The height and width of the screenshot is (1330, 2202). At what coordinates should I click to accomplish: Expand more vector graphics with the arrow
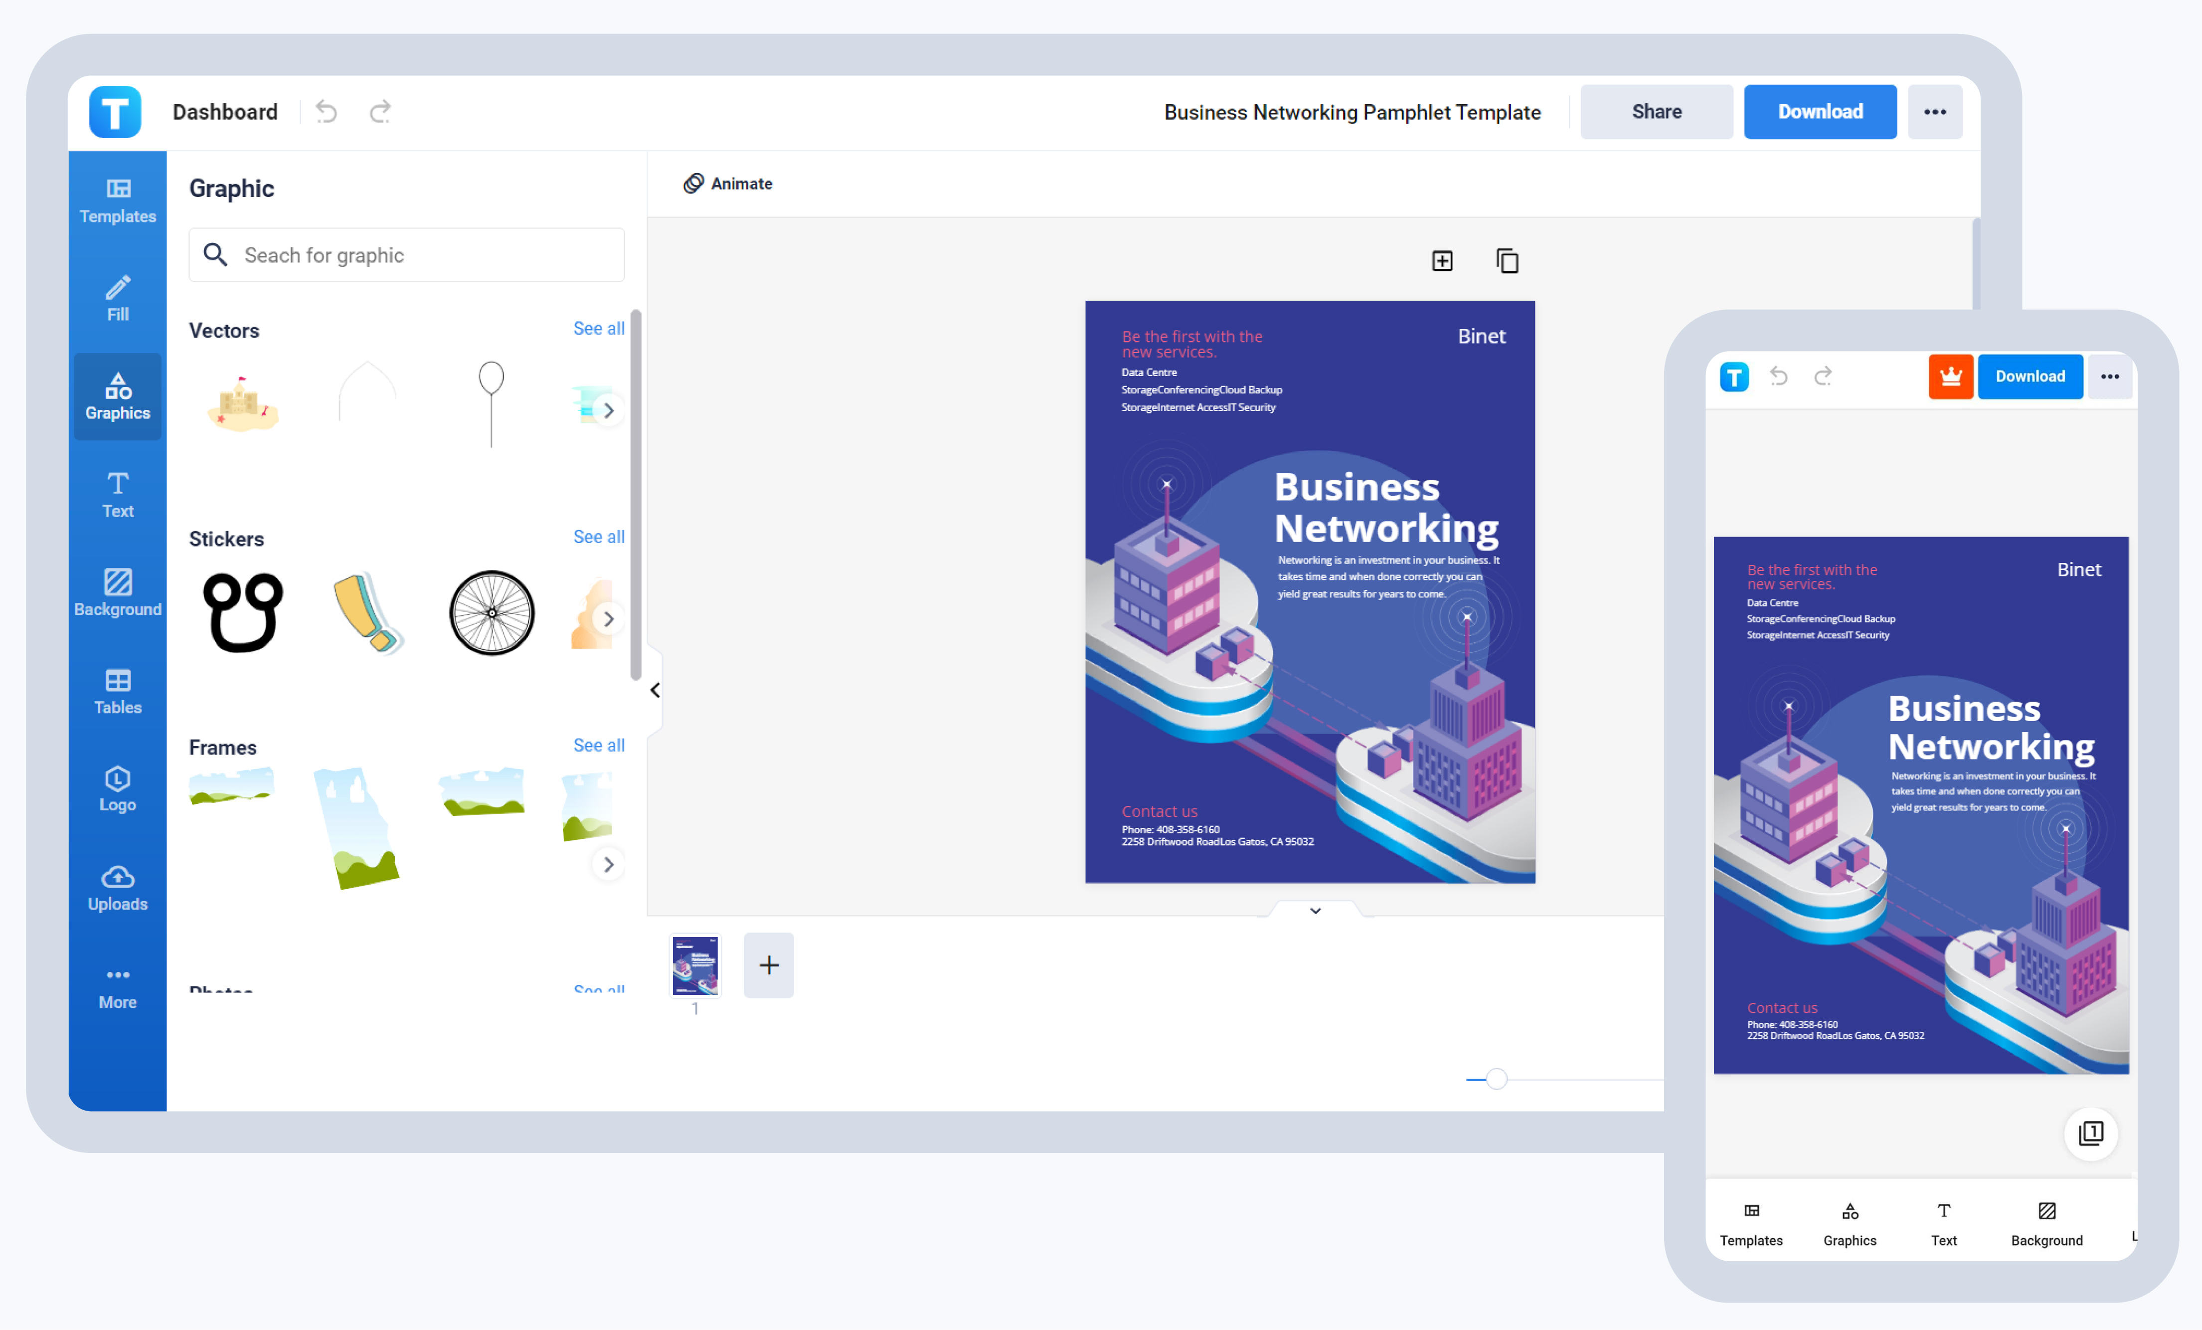[609, 409]
